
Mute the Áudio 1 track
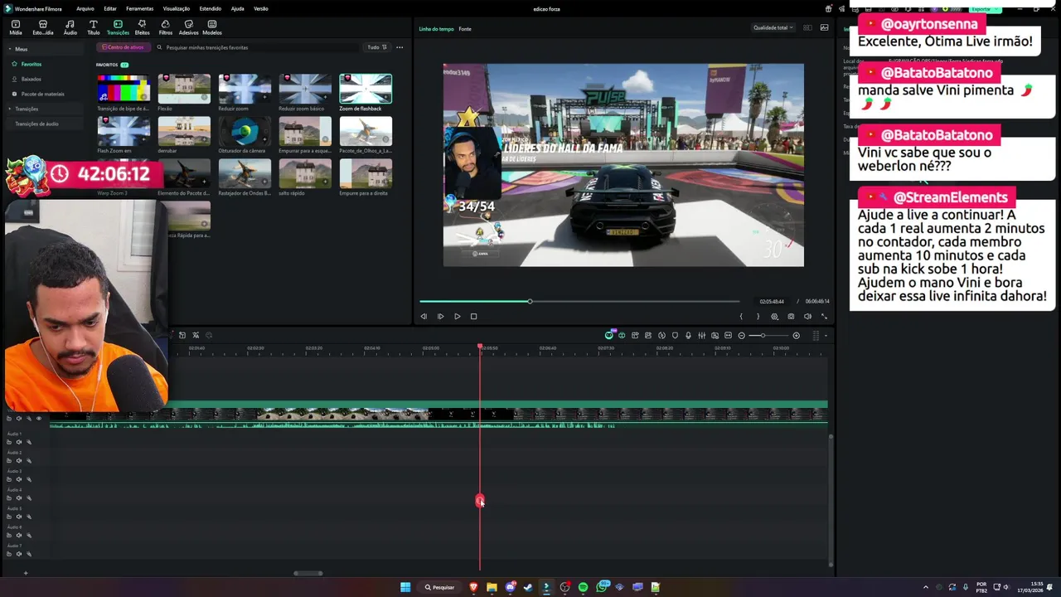[x=19, y=442]
